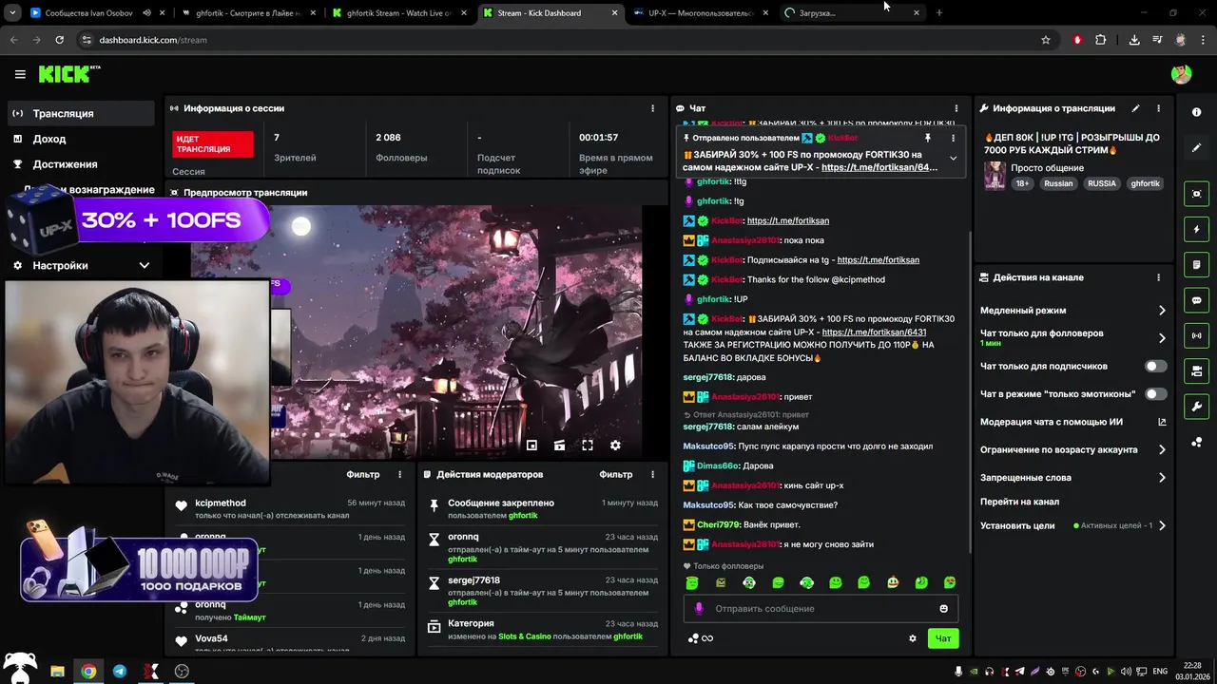Open the sergej77618 time-out moderator entry

542,591
